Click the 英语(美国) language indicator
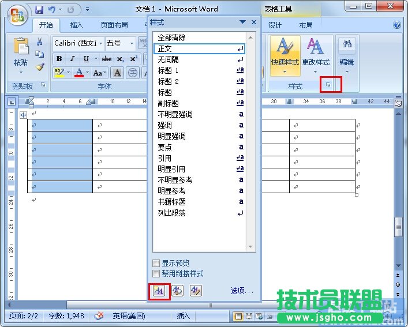 [x=129, y=316]
